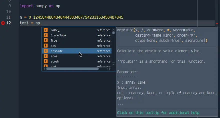
Task: Click line number 12 in the gutter
Action: click(8, 23)
